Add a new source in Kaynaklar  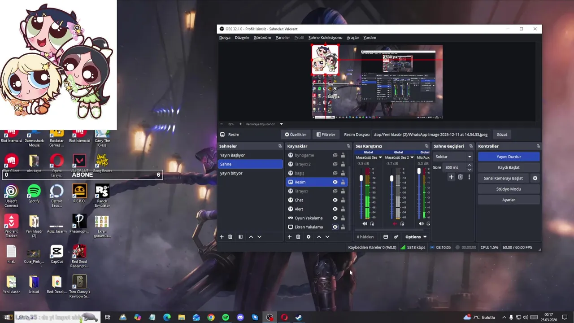pyautogui.click(x=290, y=237)
